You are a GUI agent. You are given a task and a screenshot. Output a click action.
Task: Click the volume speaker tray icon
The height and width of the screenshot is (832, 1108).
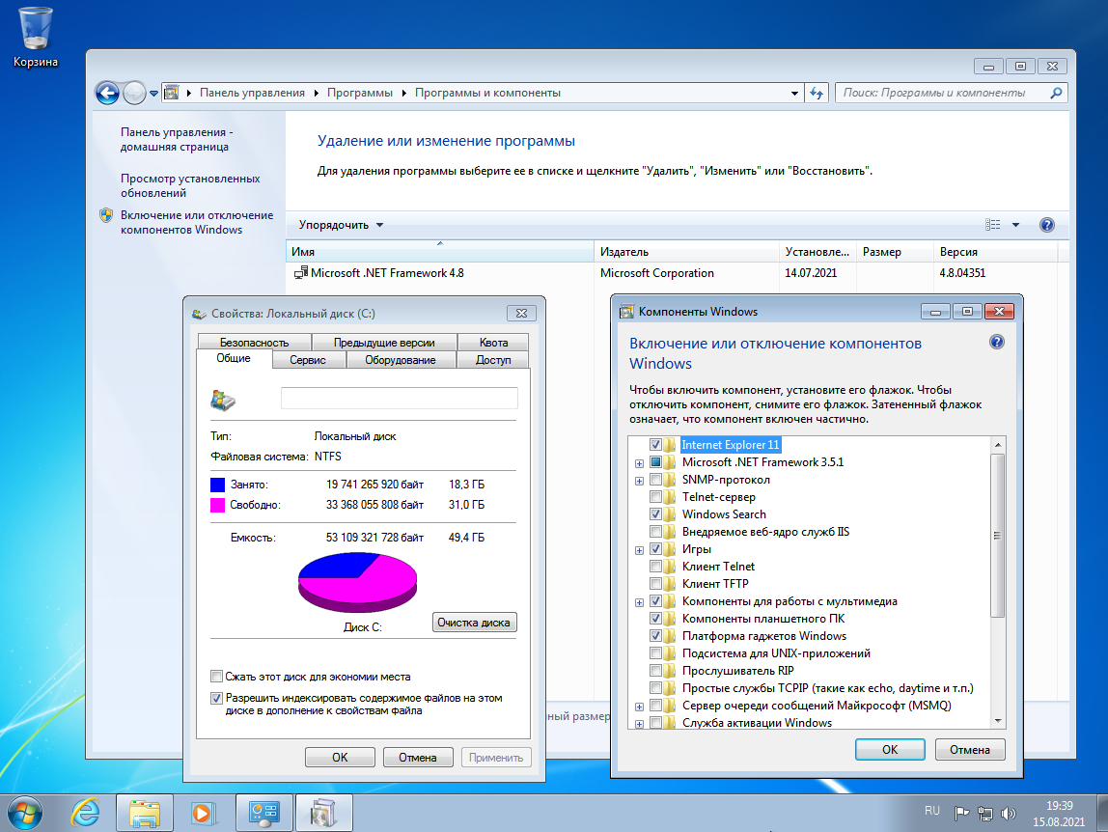click(1009, 813)
